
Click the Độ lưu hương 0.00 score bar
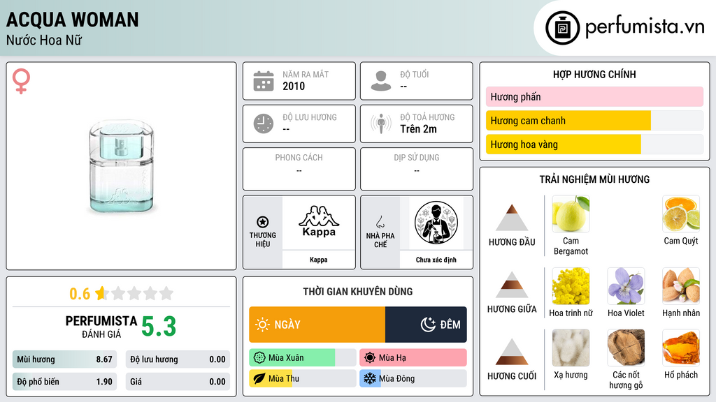pyautogui.click(x=178, y=359)
